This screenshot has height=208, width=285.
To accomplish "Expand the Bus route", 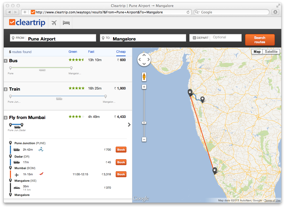I will 68,69.
